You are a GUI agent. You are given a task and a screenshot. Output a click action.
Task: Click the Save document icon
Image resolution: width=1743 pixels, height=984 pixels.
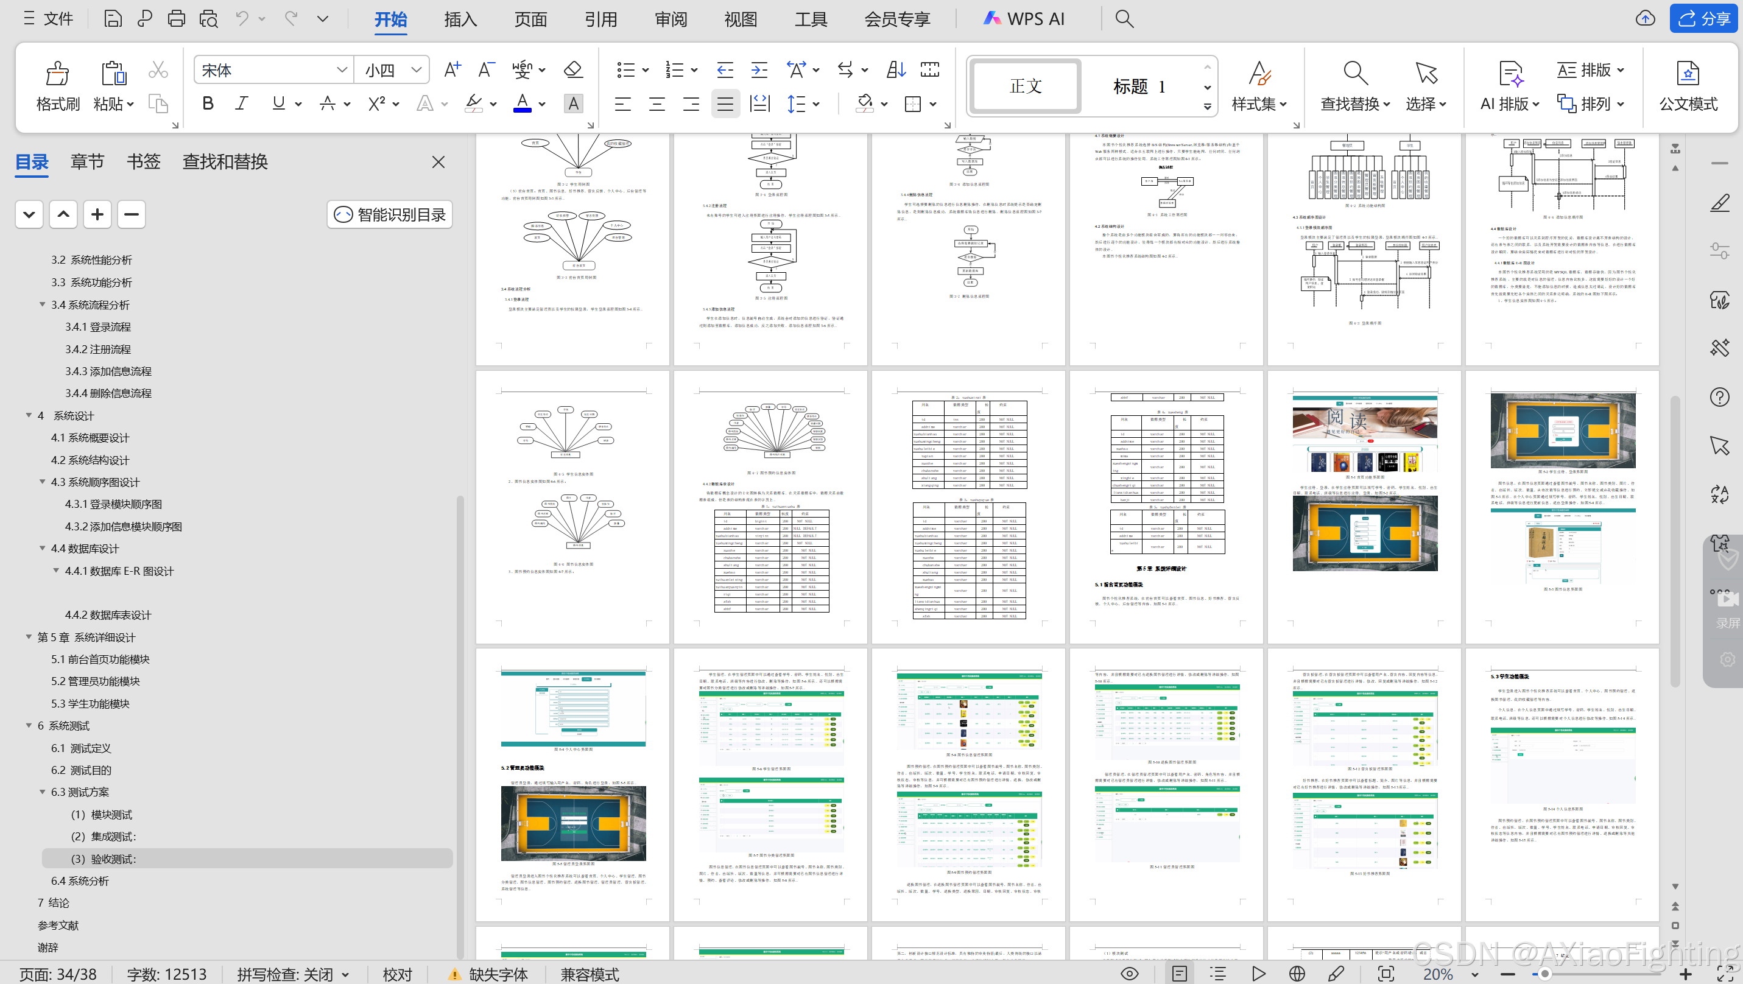[113, 18]
